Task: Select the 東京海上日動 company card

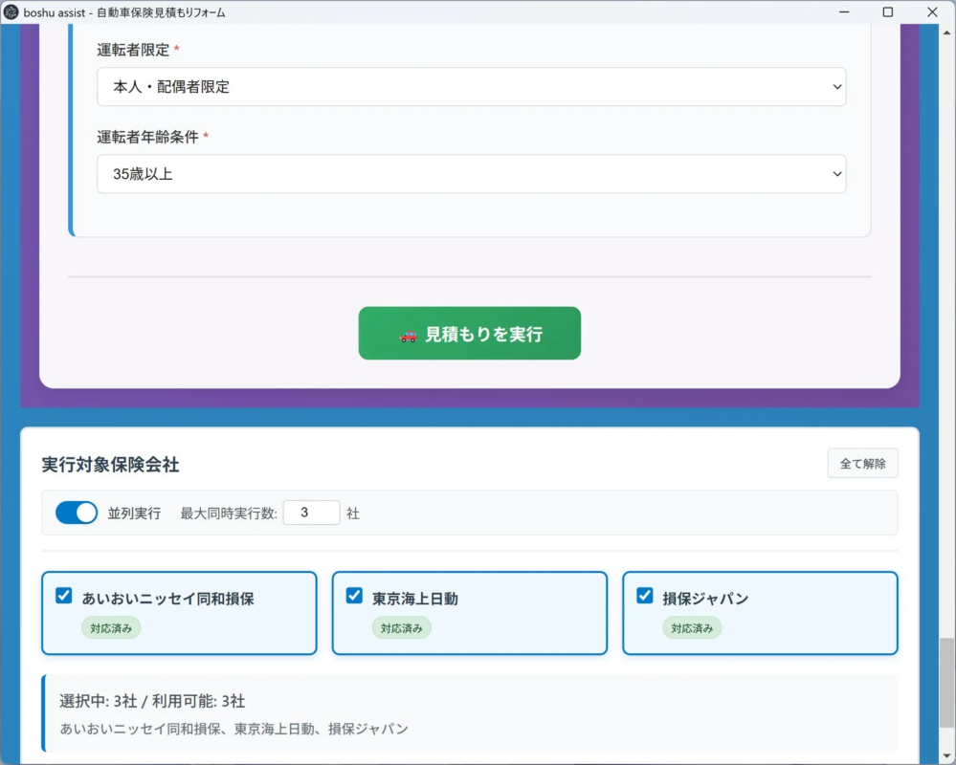Action: [469, 612]
